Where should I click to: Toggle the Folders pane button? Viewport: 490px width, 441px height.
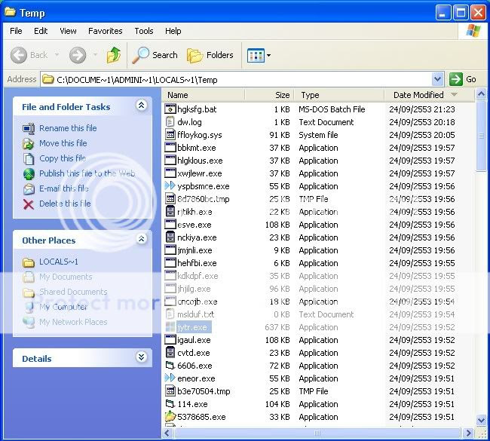[210, 55]
